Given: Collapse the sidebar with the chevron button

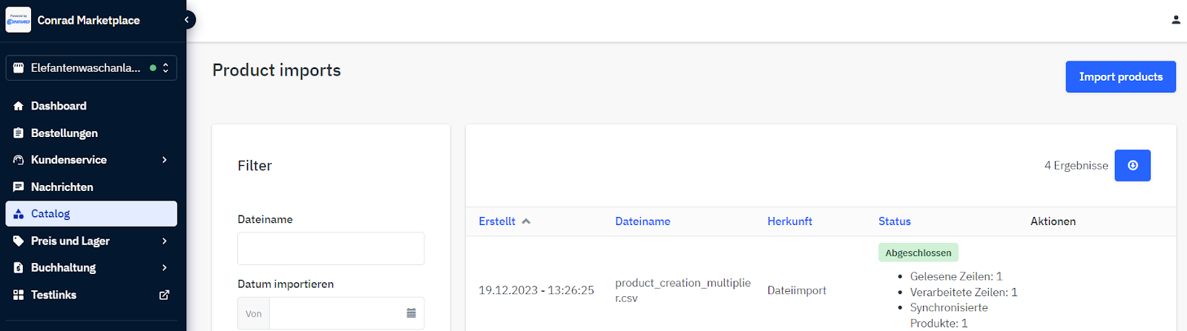Looking at the screenshot, I should coord(187,20).
